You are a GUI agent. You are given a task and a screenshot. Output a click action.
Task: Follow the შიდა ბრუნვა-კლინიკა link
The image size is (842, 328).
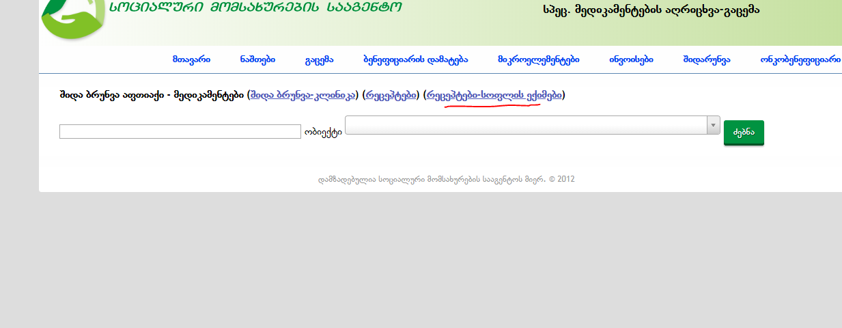tap(303, 96)
